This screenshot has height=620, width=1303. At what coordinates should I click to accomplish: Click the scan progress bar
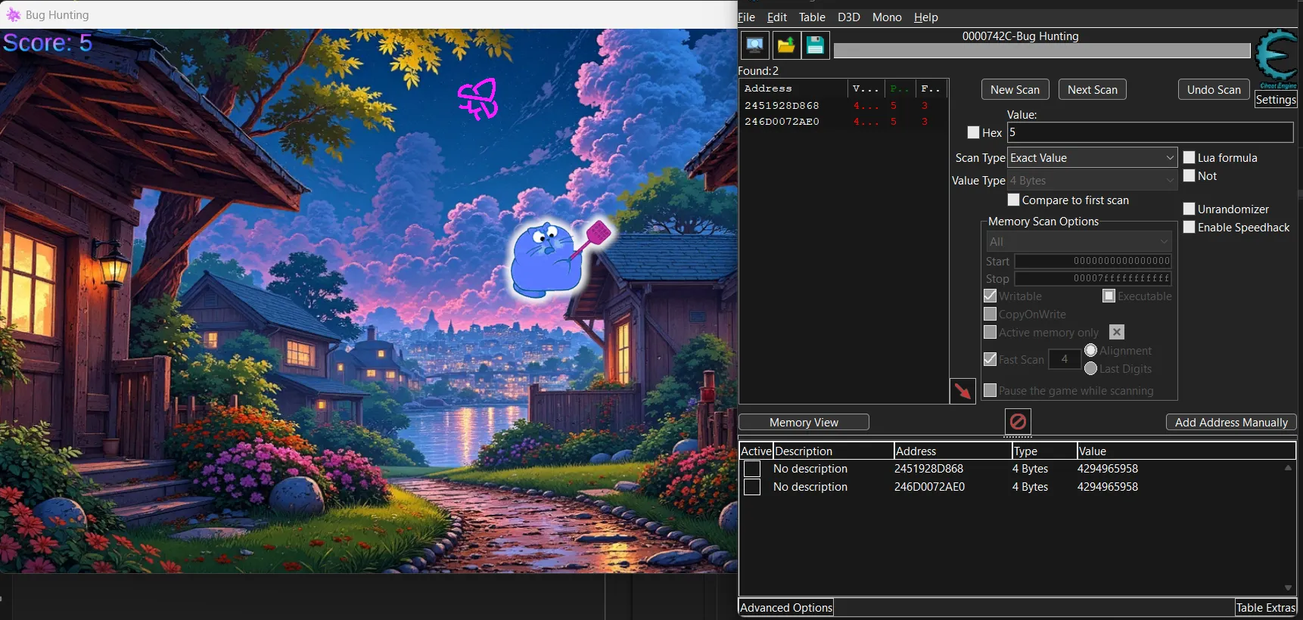coord(1041,51)
